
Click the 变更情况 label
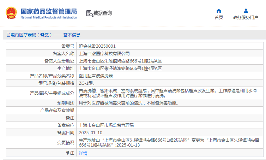[66, 142]
